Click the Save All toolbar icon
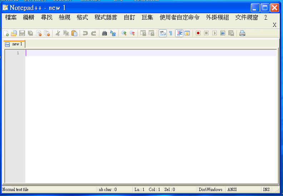The height and width of the screenshot is (196, 283). click(30, 33)
